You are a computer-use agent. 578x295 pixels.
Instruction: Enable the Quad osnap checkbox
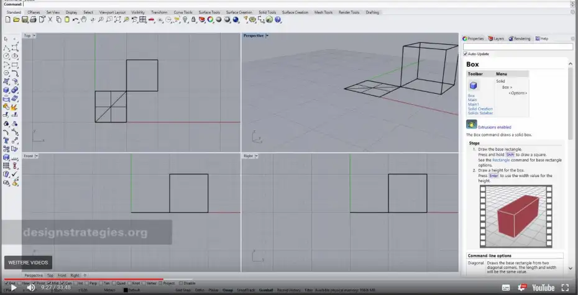[114, 283]
